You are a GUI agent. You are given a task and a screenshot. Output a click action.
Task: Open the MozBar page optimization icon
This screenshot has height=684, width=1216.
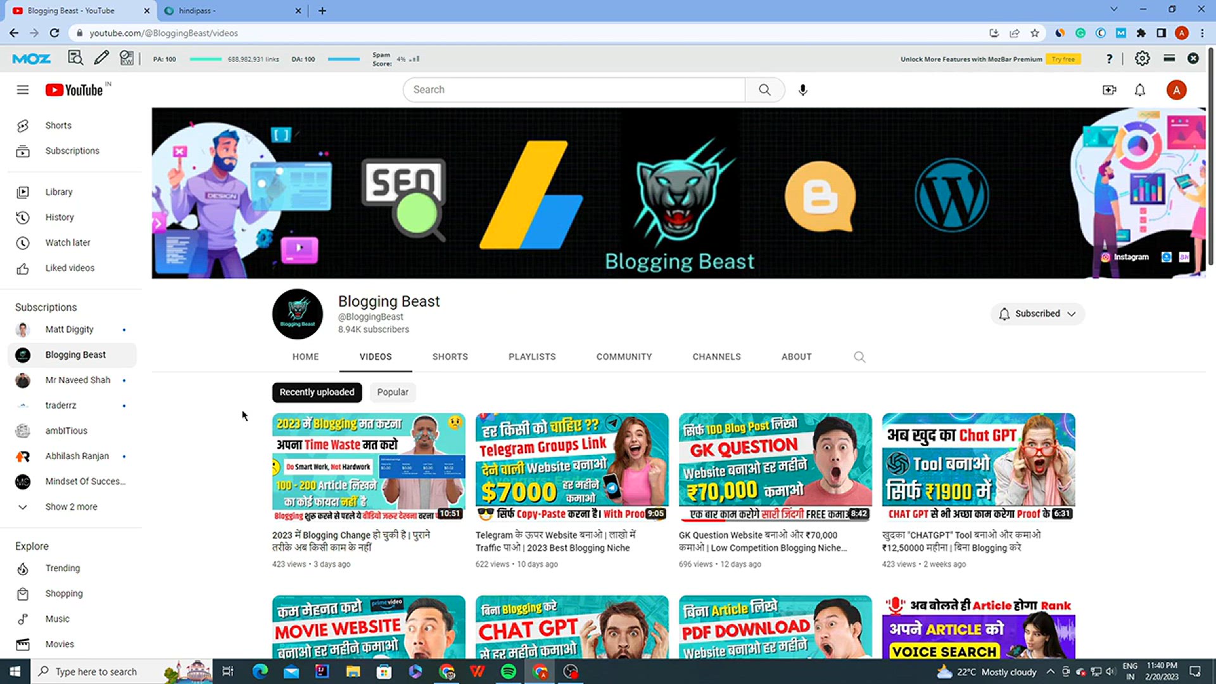127,58
